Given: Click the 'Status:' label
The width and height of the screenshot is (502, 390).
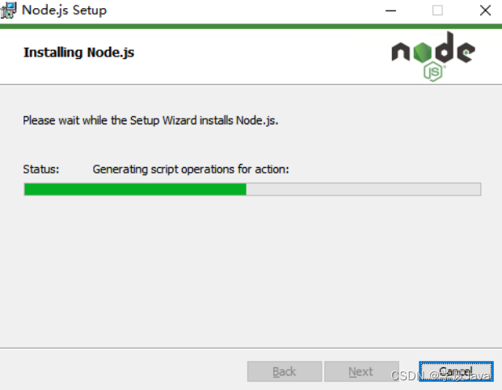Looking at the screenshot, I should (x=41, y=169).
